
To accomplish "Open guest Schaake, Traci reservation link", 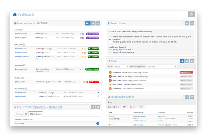I will pos(22,49).
